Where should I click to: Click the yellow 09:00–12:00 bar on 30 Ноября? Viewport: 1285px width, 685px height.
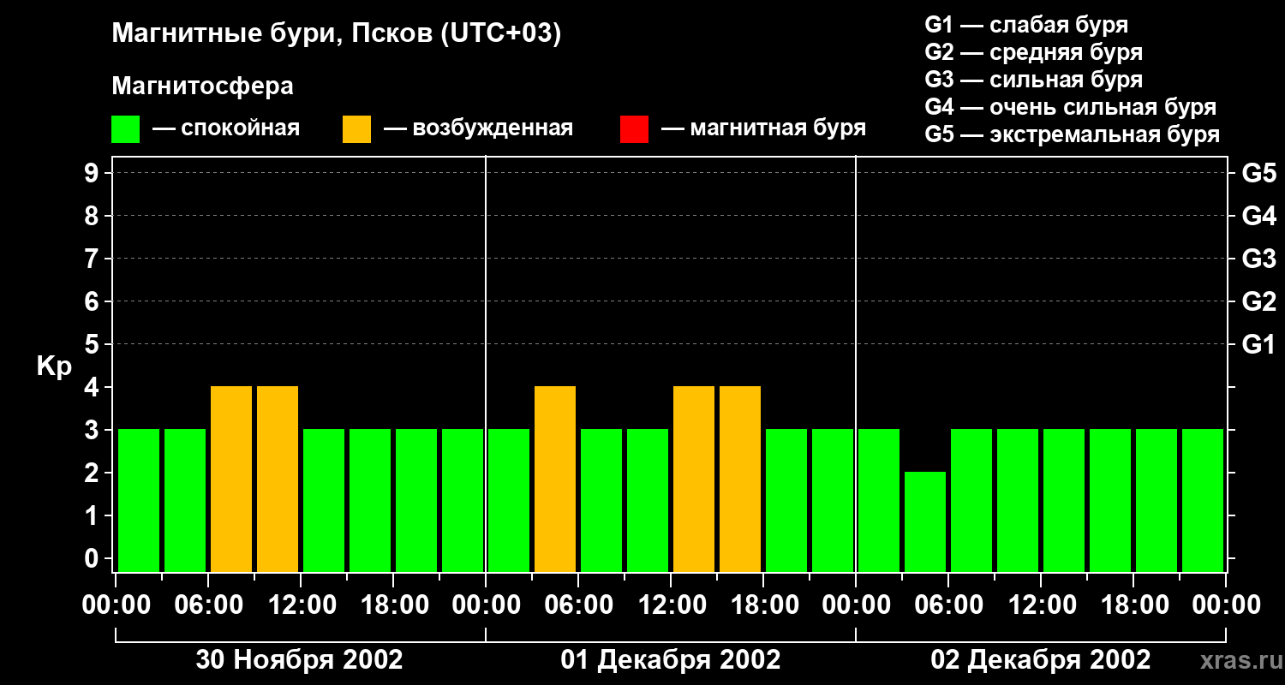278,479
